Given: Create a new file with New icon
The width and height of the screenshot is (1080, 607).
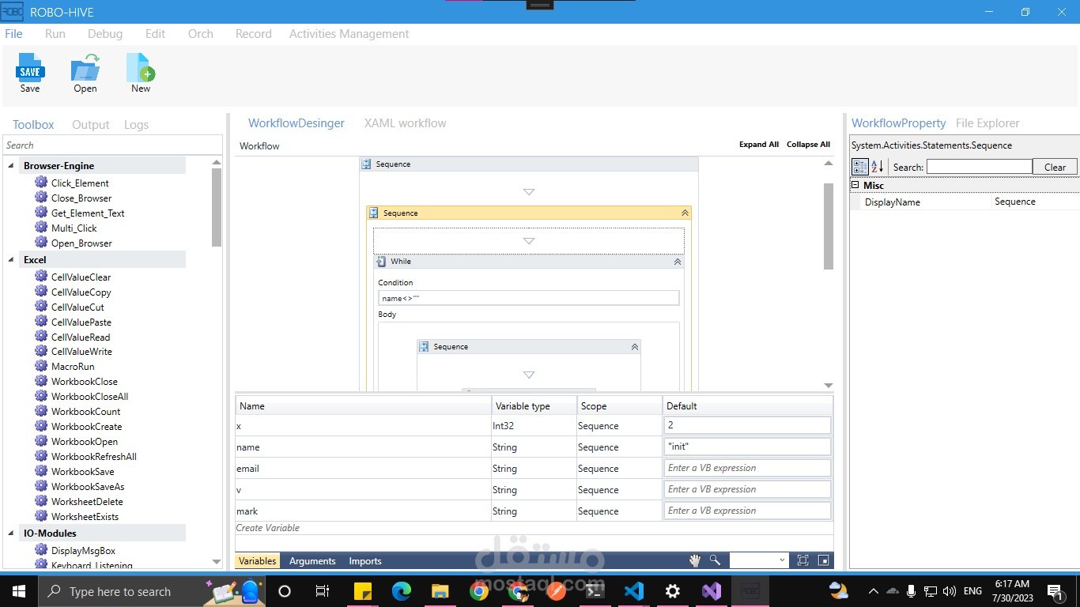Looking at the screenshot, I should tap(141, 68).
